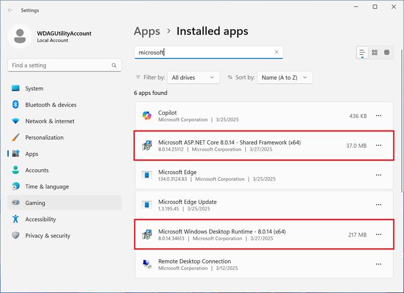404x293 pixels.
Task: Open the All drives filter dropdown
Action: [x=193, y=77]
